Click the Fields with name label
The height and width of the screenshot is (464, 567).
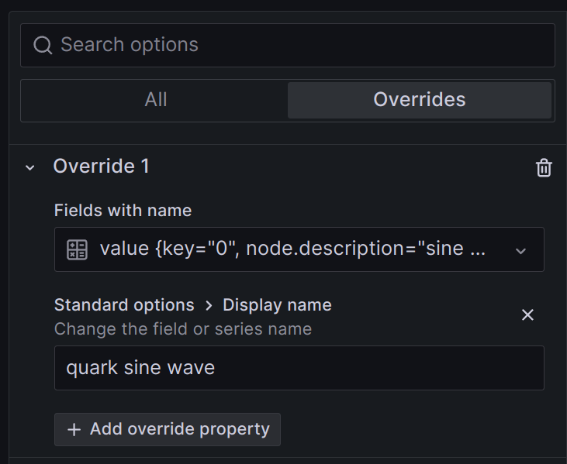[x=123, y=211]
